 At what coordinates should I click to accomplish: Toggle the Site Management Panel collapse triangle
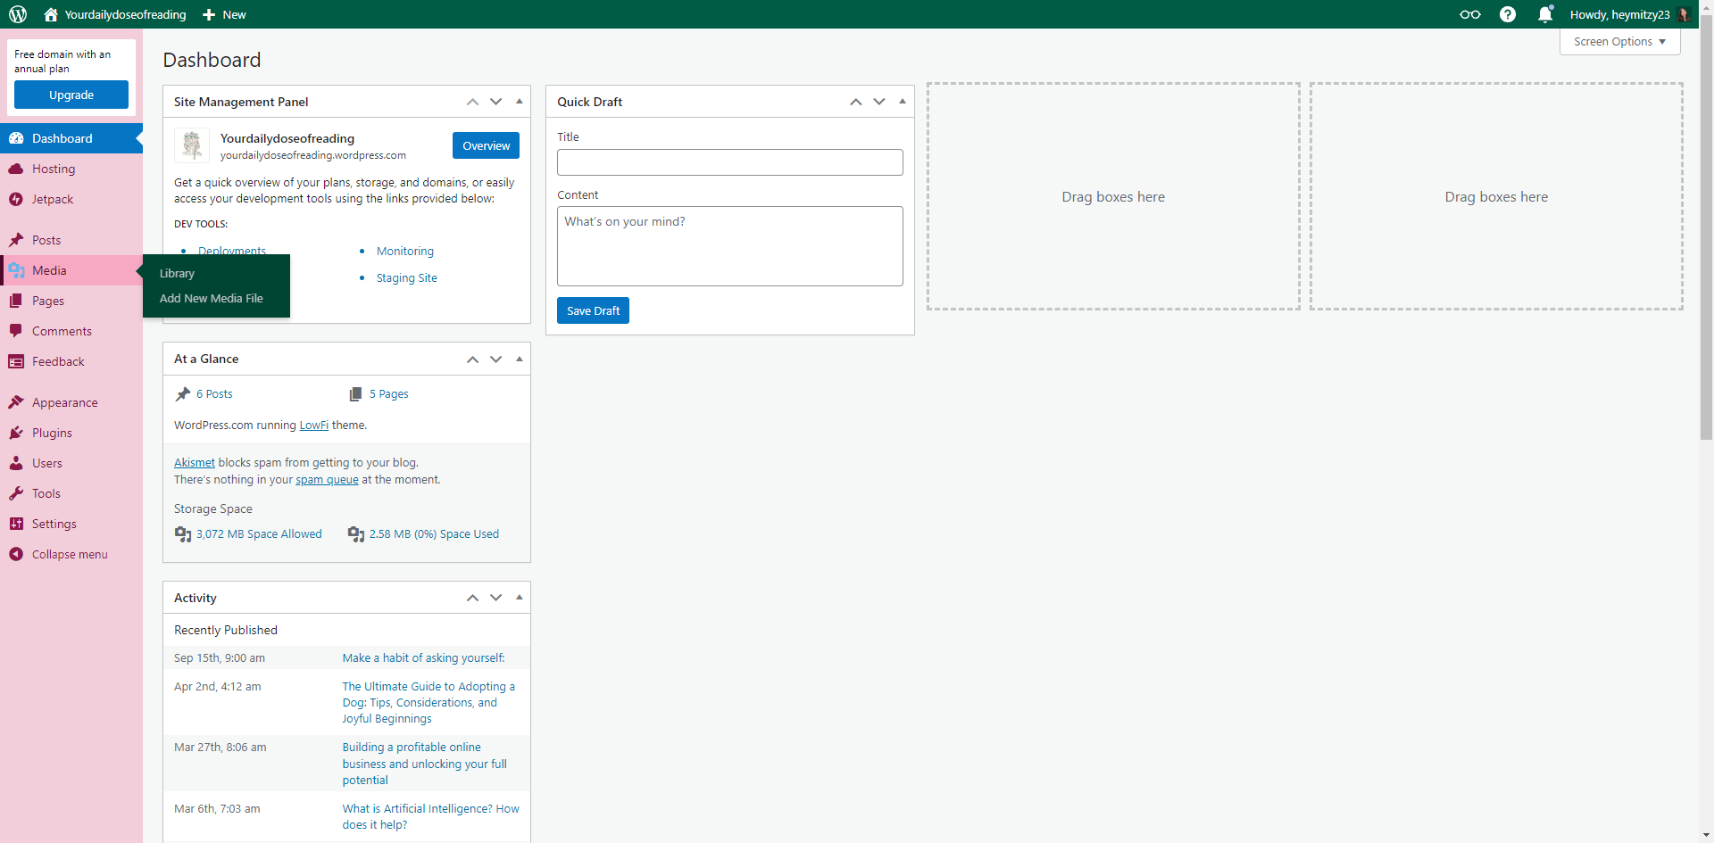pyautogui.click(x=520, y=102)
